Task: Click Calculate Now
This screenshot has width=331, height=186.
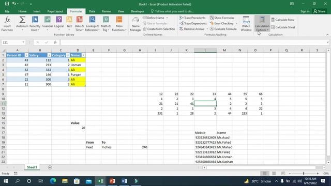Action: click(x=282, y=20)
